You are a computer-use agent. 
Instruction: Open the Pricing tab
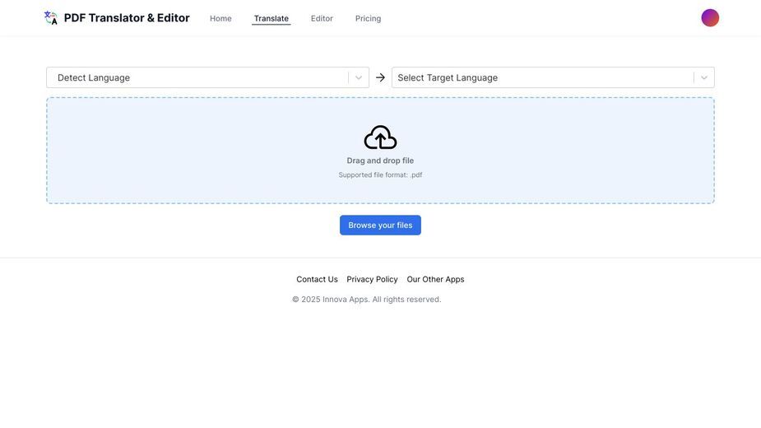tap(368, 18)
